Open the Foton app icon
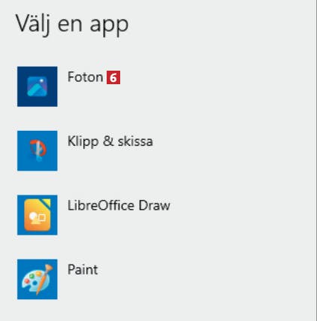The image size is (317, 321). pos(38,86)
